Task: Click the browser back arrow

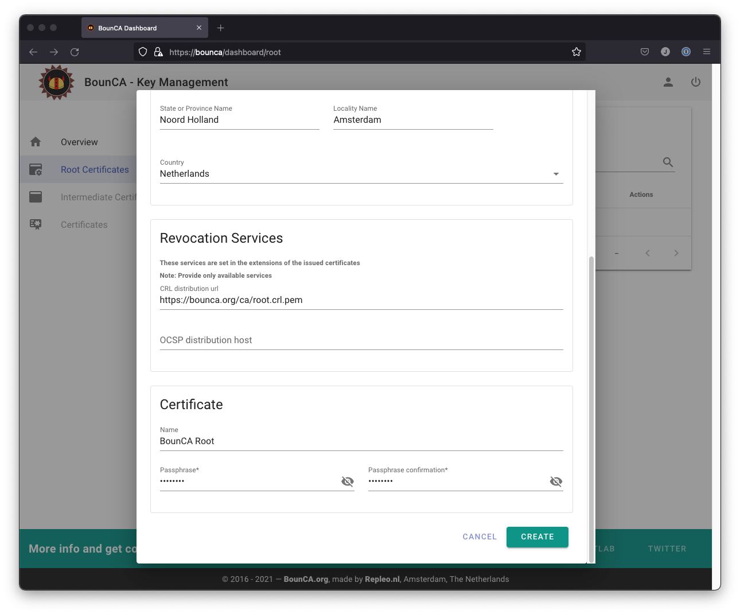Action: coord(33,52)
